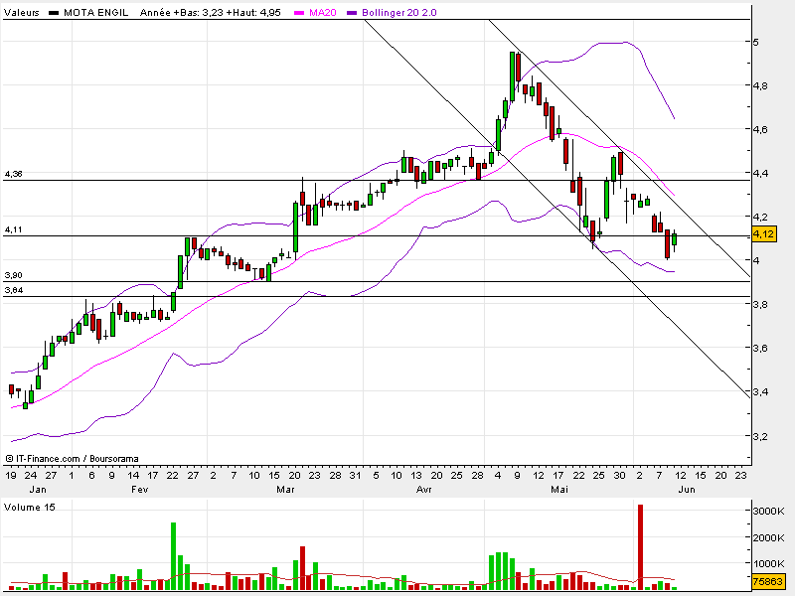Click the yearly high Haut: 4,95 text
Screen dimensions: 795x596
tap(253, 13)
